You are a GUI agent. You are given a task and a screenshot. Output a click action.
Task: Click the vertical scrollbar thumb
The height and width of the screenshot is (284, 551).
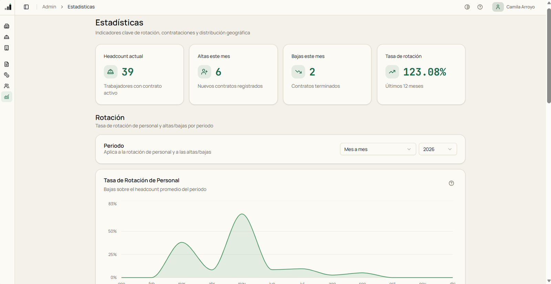[549, 56]
